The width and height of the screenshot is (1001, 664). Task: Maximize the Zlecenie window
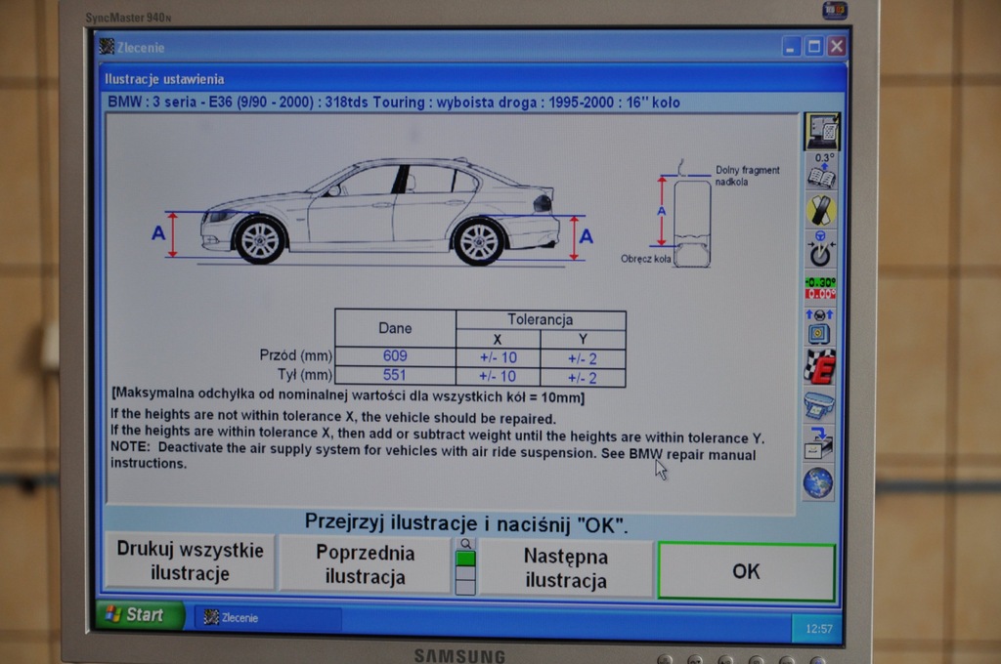pos(814,47)
